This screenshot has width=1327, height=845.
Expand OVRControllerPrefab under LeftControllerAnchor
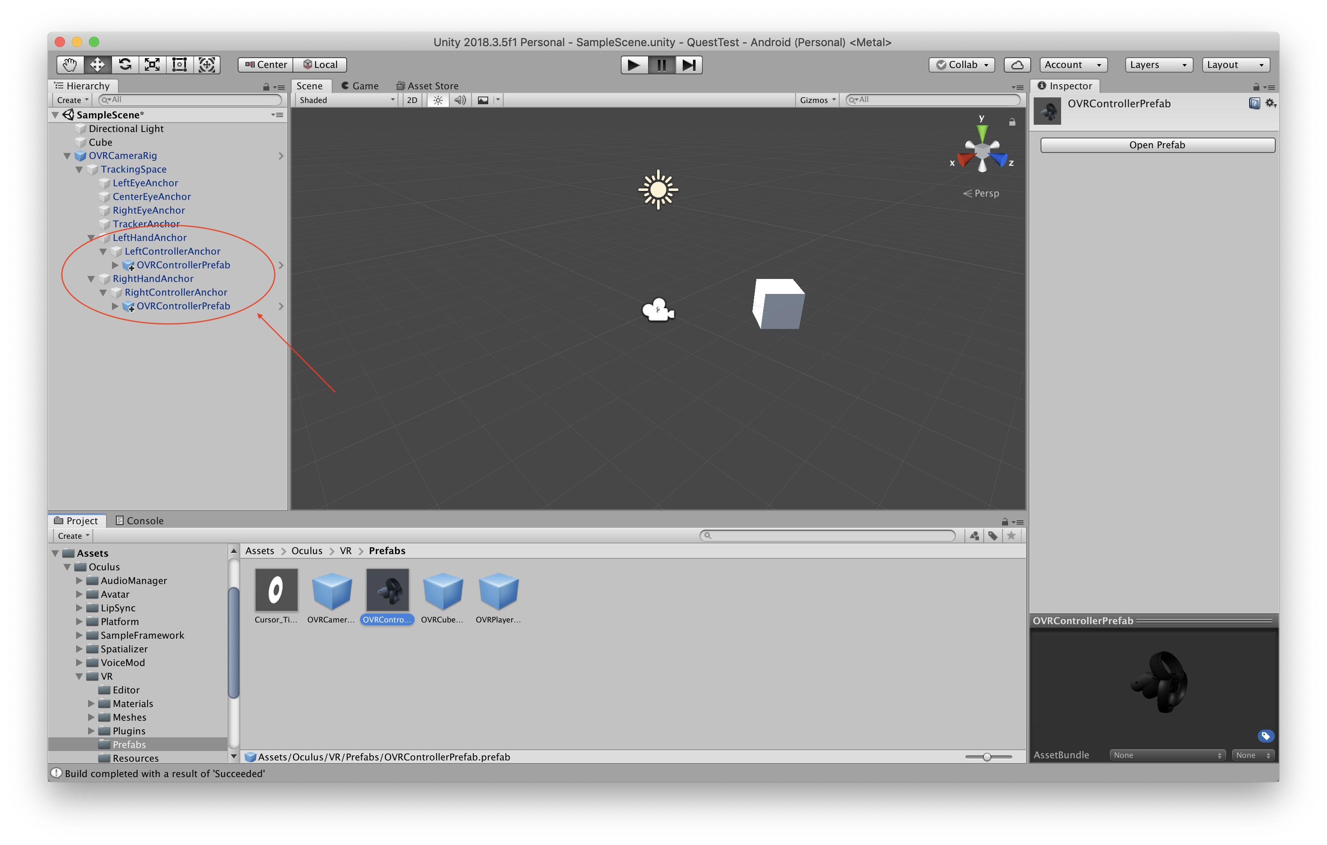tap(115, 265)
